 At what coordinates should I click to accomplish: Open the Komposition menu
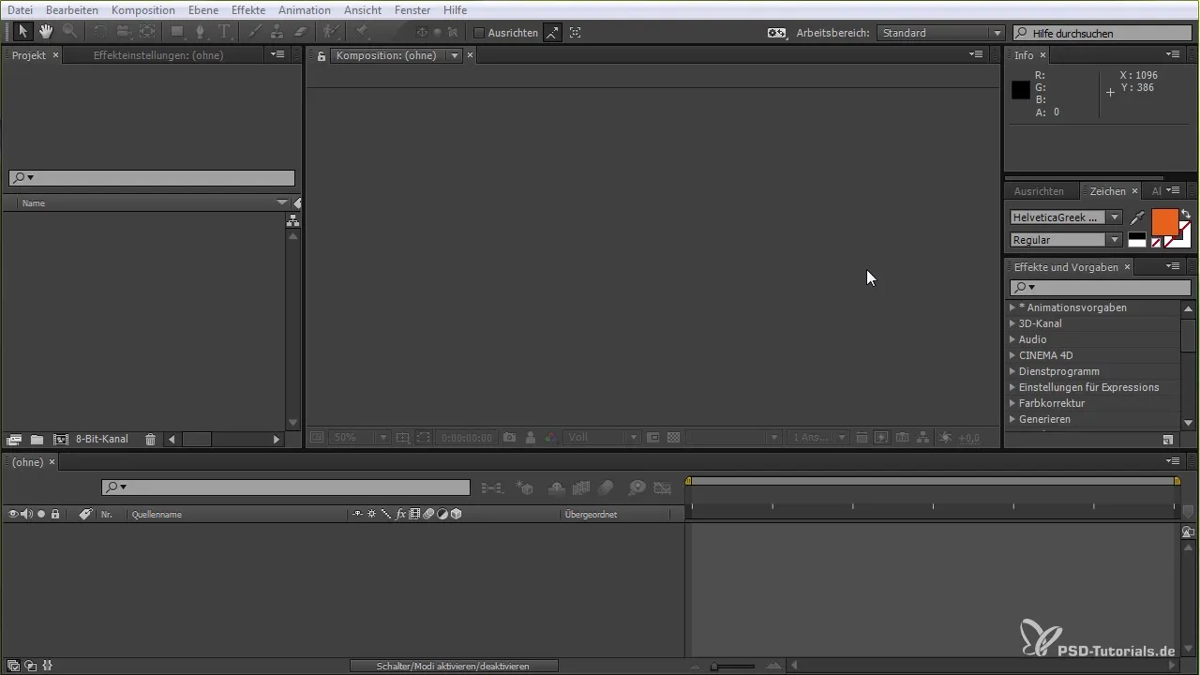142,10
